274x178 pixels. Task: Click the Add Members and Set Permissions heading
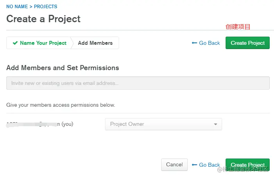pos(62,68)
